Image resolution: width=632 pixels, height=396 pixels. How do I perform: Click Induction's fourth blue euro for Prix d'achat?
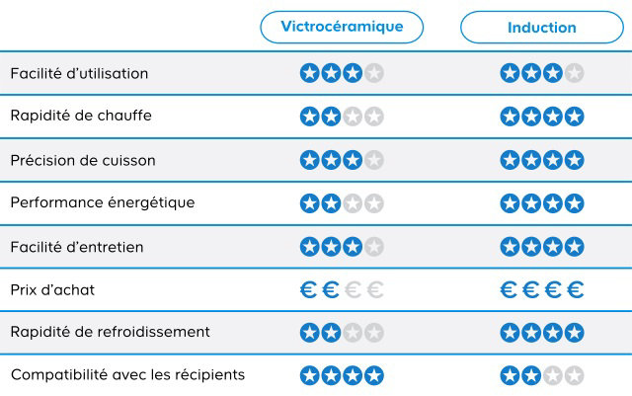(575, 289)
